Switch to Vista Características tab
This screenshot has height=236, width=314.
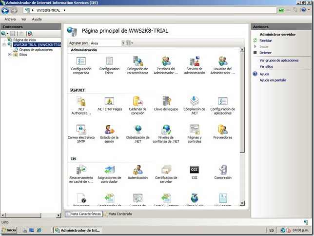[84, 214]
